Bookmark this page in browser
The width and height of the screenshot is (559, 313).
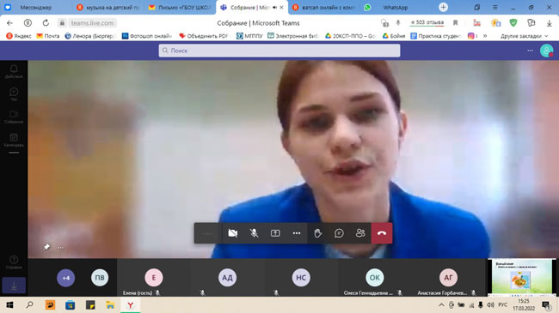[x=455, y=23]
